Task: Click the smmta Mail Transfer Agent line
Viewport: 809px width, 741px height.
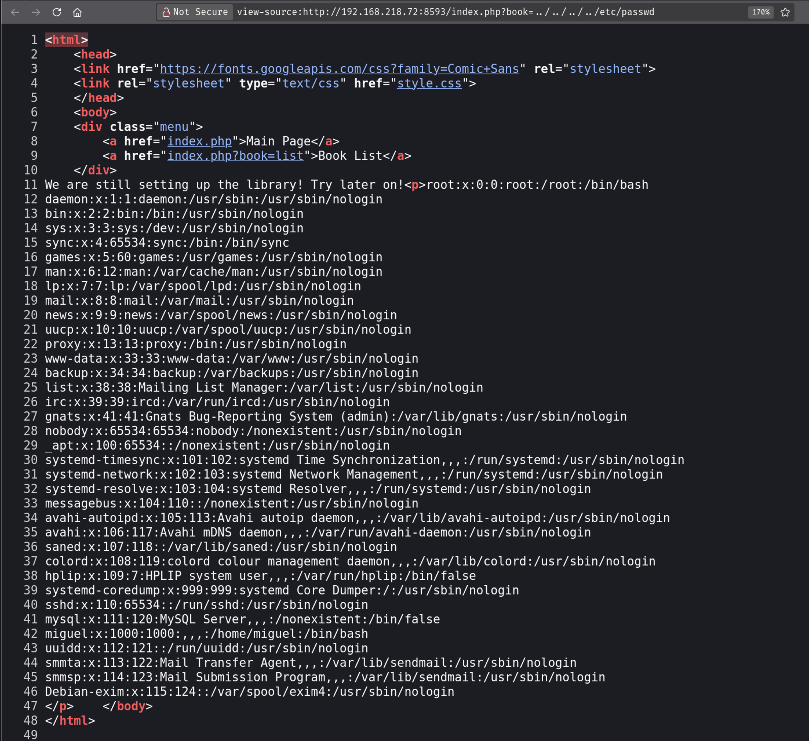Action: pos(311,662)
